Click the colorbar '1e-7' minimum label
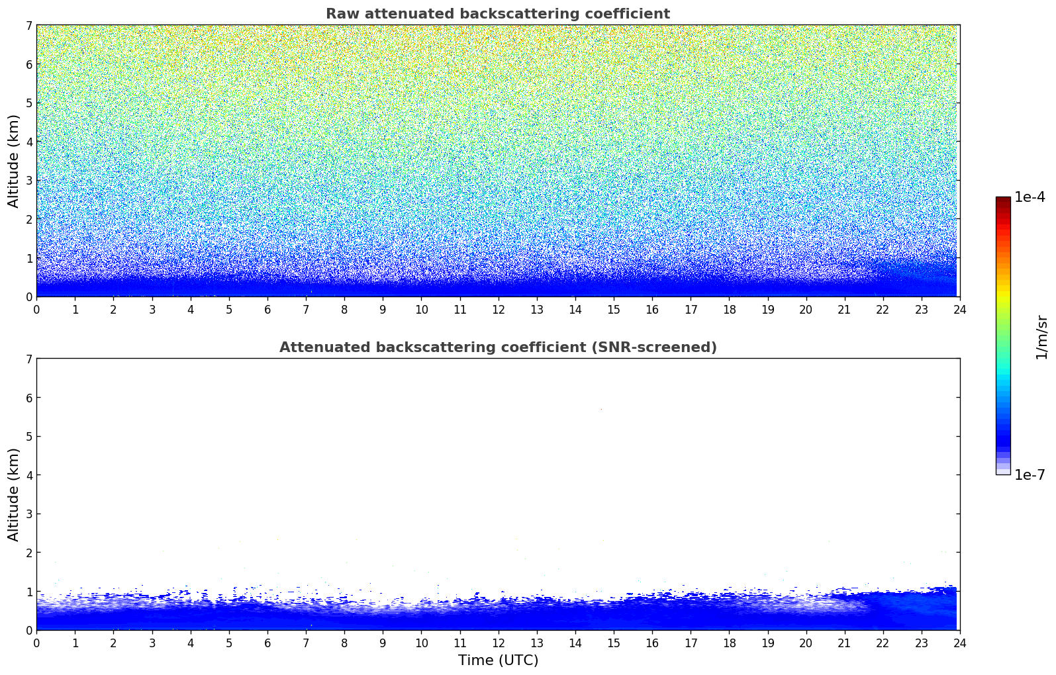This screenshot has width=1056, height=675. (1030, 475)
